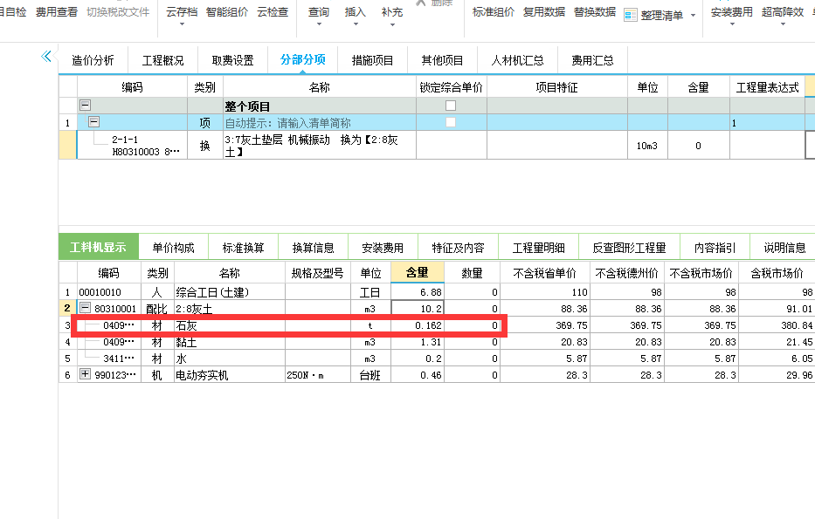Click the 智能组价 toolbar button
The height and width of the screenshot is (519, 815).
[227, 11]
